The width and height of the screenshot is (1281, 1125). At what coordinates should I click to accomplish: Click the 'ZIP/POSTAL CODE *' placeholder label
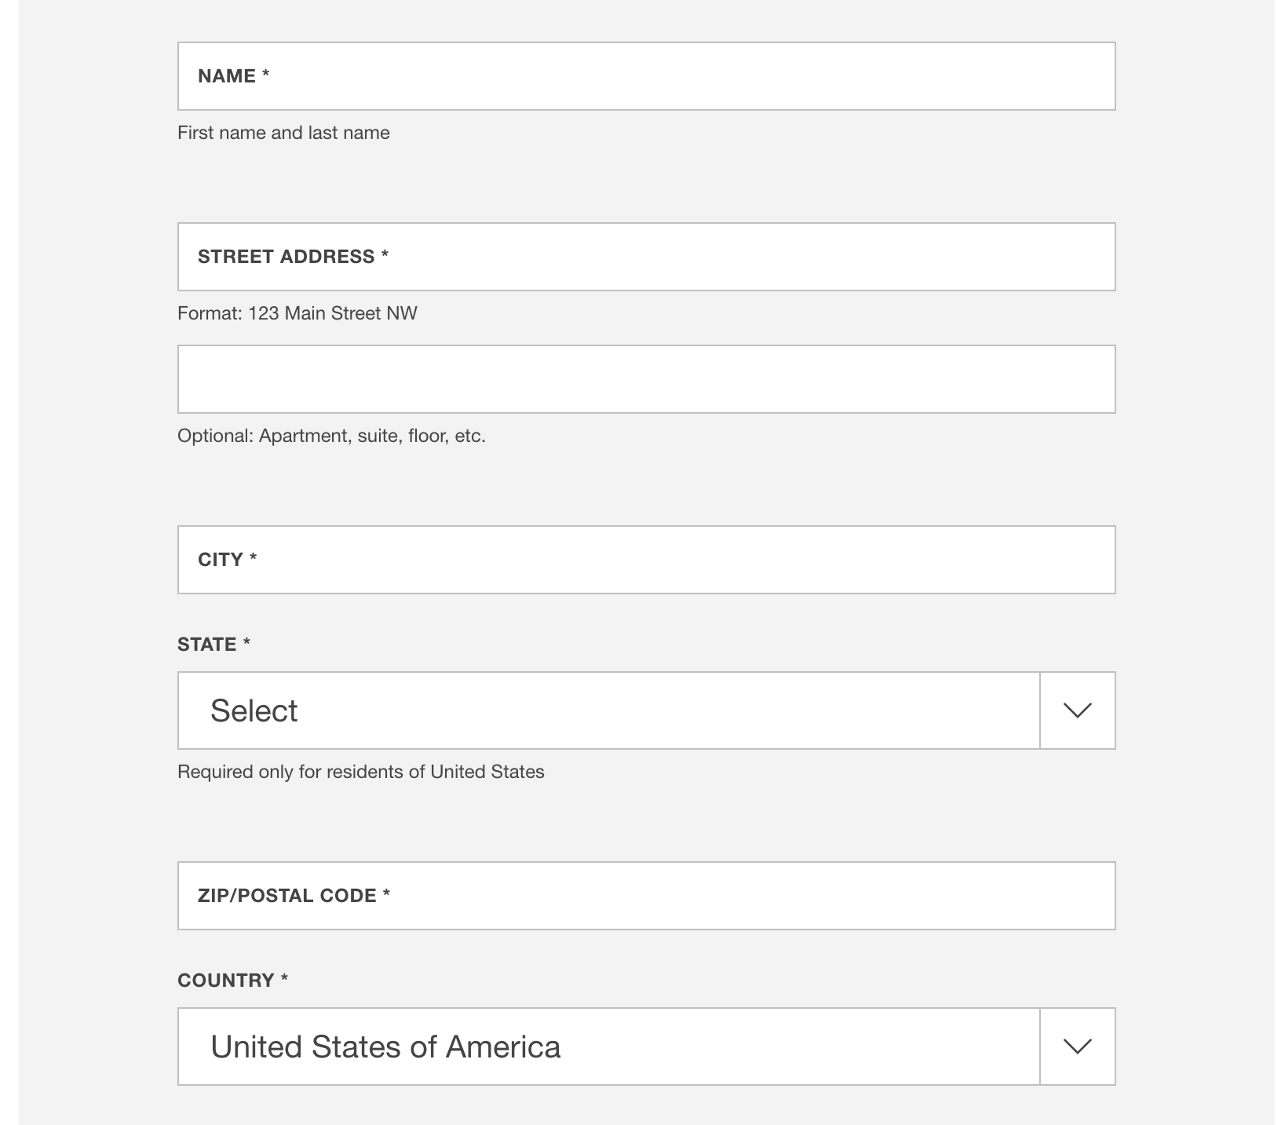(294, 896)
